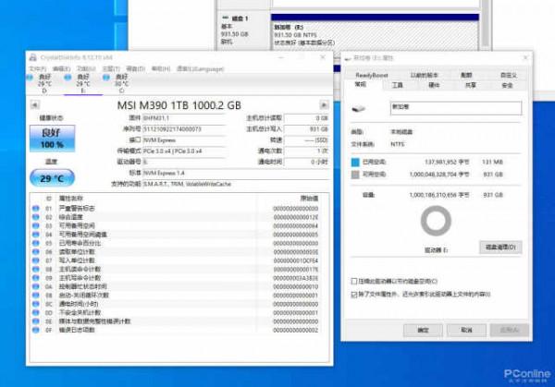Switch to 工具 tab in properties dialog
The width and height of the screenshot is (555, 387).
click(x=397, y=85)
